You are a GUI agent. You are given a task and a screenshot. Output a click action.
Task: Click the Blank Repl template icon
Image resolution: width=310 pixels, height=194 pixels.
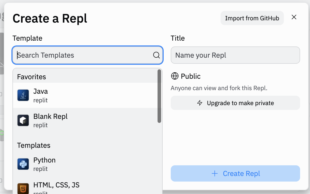[23, 120]
